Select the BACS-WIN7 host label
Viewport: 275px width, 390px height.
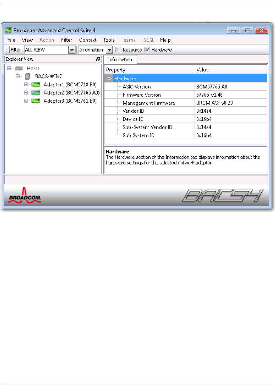pos(48,76)
